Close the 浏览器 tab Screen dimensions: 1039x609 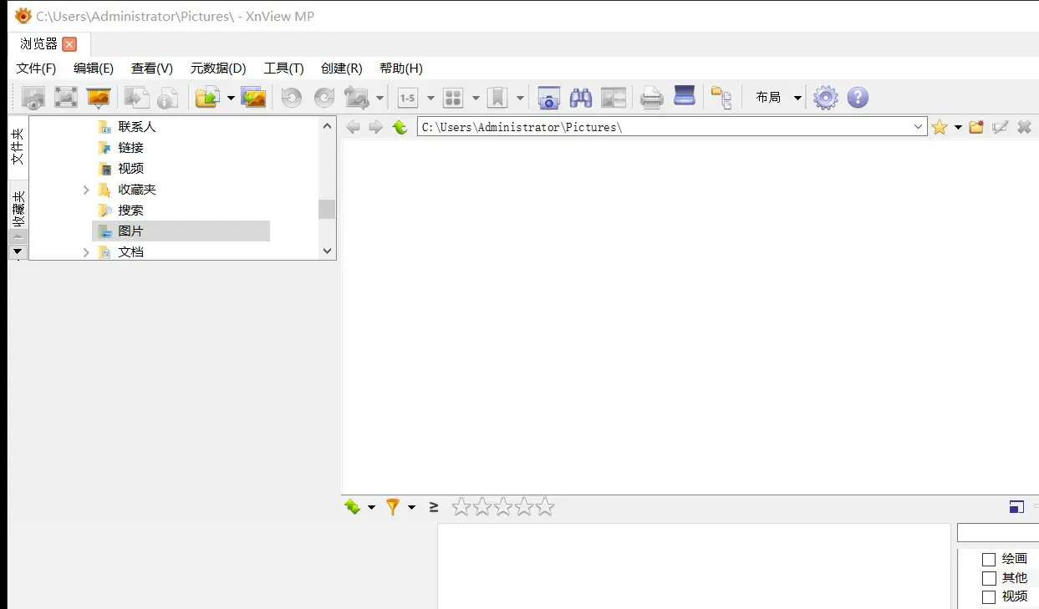coord(69,44)
